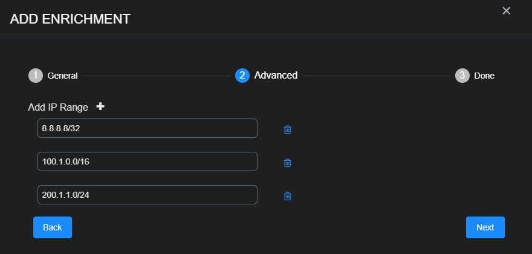Viewport: 532px width, 254px height.
Task: Close the Add Enrichment dialog
Action: click(x=507, y=10)
